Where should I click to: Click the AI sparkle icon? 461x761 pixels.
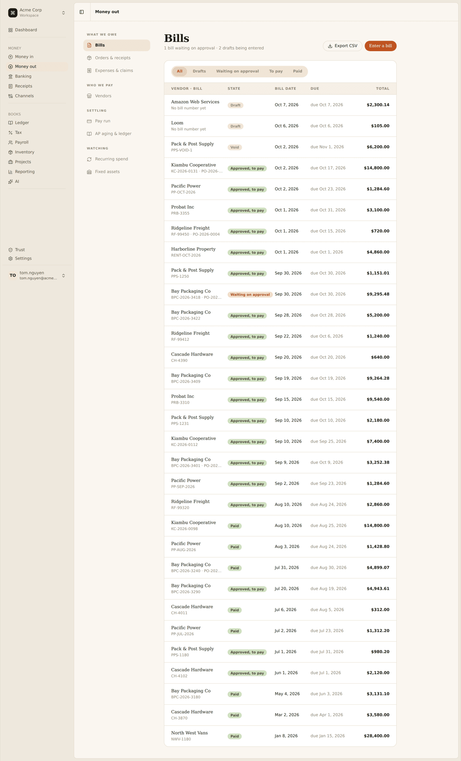pos(11,182)
